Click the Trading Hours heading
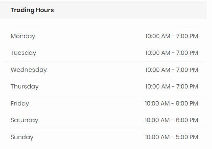This screenshot has height=149, width=212. (x=32, y=10)
